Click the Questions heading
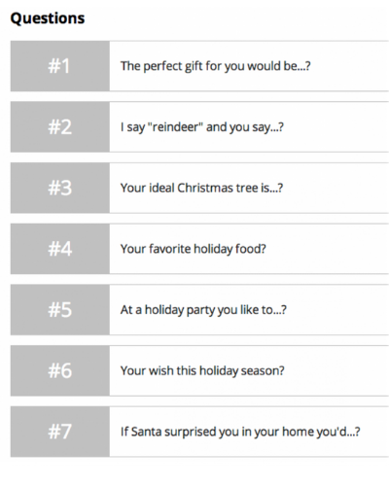The image size is (389, 486). [48, 18]
